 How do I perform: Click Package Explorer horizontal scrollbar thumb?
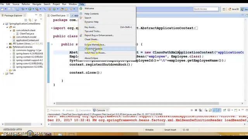(x=17, y=124)
